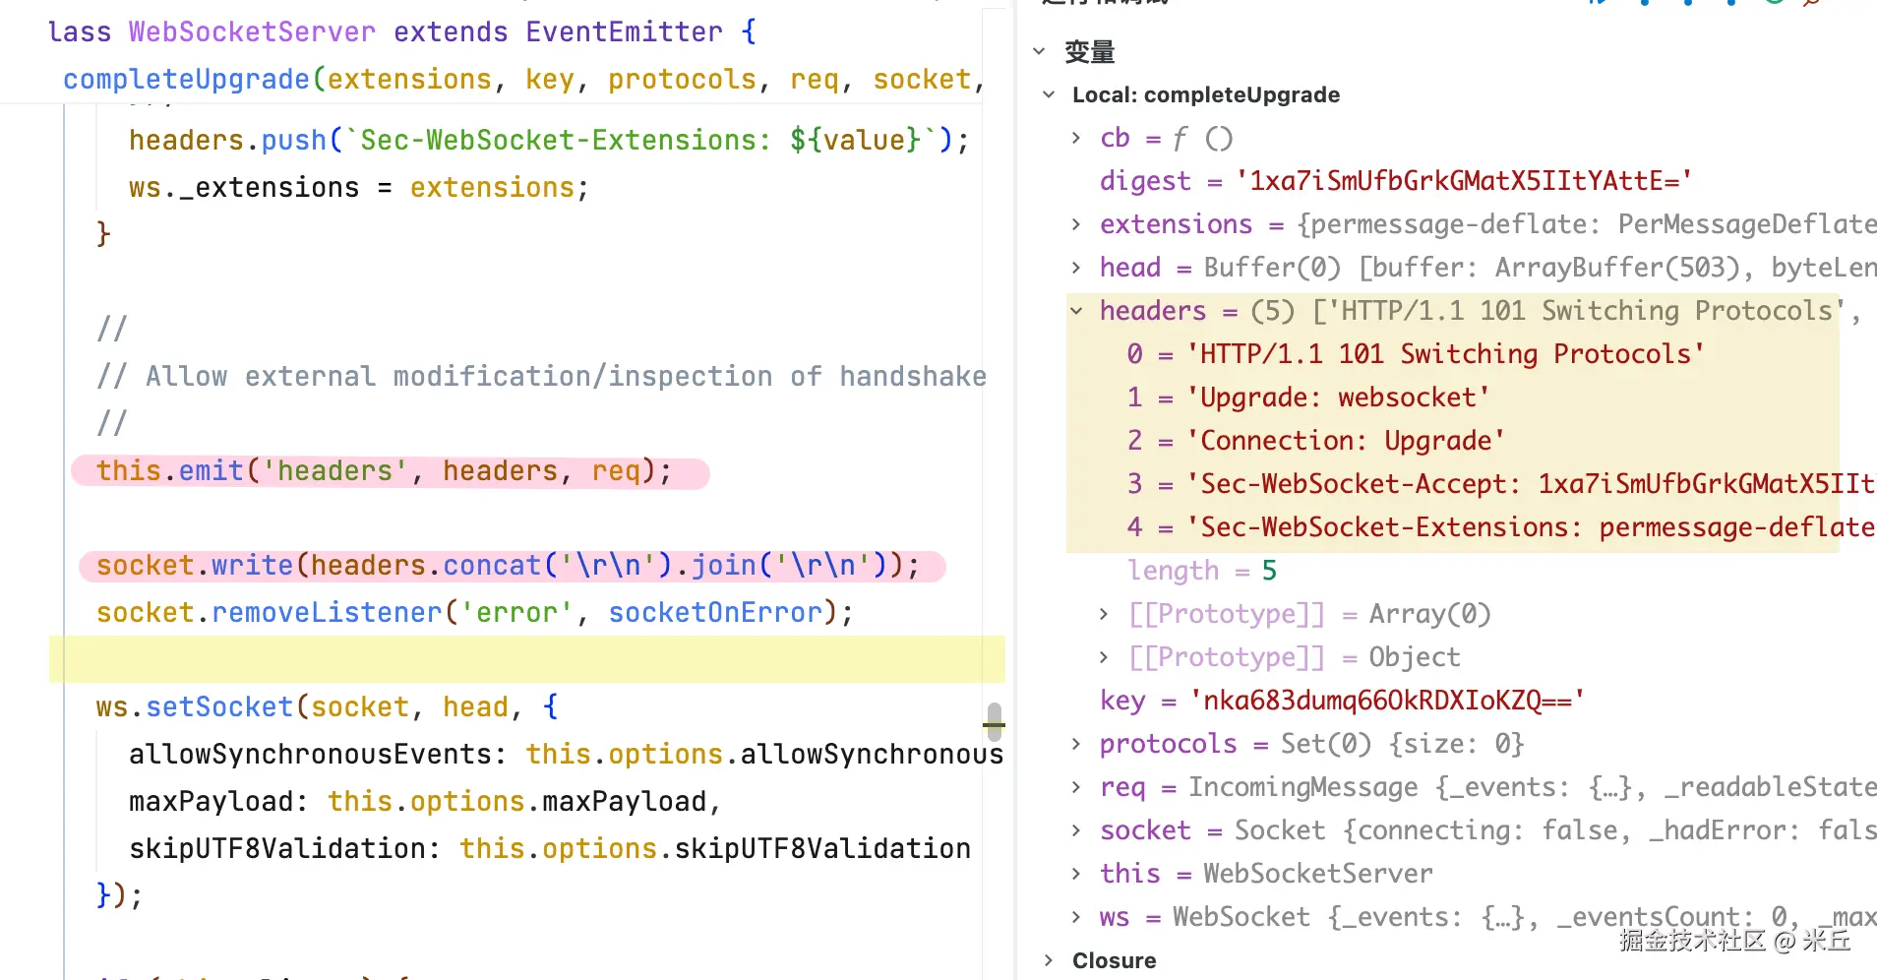1877x980 pixels.
Task: Select the length = 5 row
Action: point(1202,571)
